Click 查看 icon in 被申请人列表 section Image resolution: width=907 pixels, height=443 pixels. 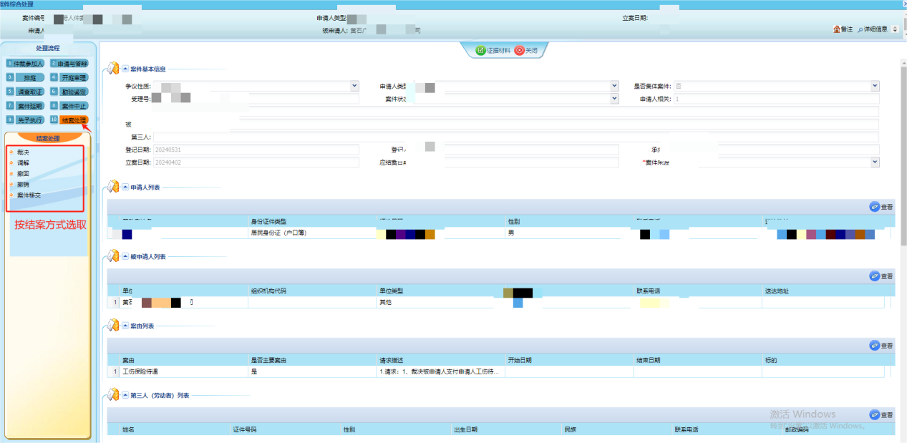(x=874, y=276)
